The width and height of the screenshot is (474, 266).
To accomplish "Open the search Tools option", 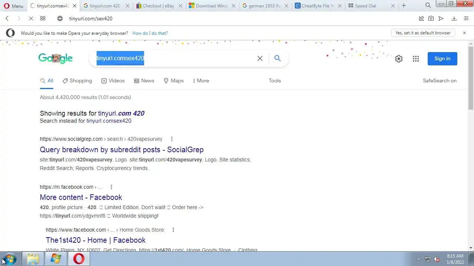I will pos(275,81).
